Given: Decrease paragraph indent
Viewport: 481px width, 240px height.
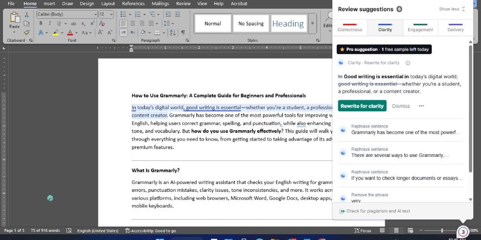Looking at the screenshot, I should (168, 14).
